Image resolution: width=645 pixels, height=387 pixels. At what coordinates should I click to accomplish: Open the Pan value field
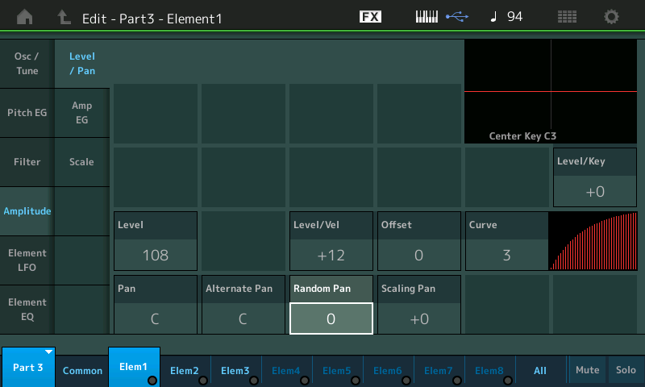pyautogui.click(x=155, y=318)
